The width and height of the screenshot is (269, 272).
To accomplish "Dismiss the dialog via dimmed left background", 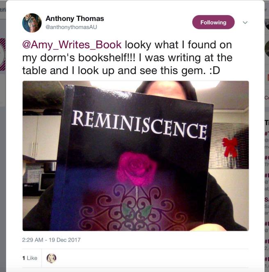I will [3, 156].
